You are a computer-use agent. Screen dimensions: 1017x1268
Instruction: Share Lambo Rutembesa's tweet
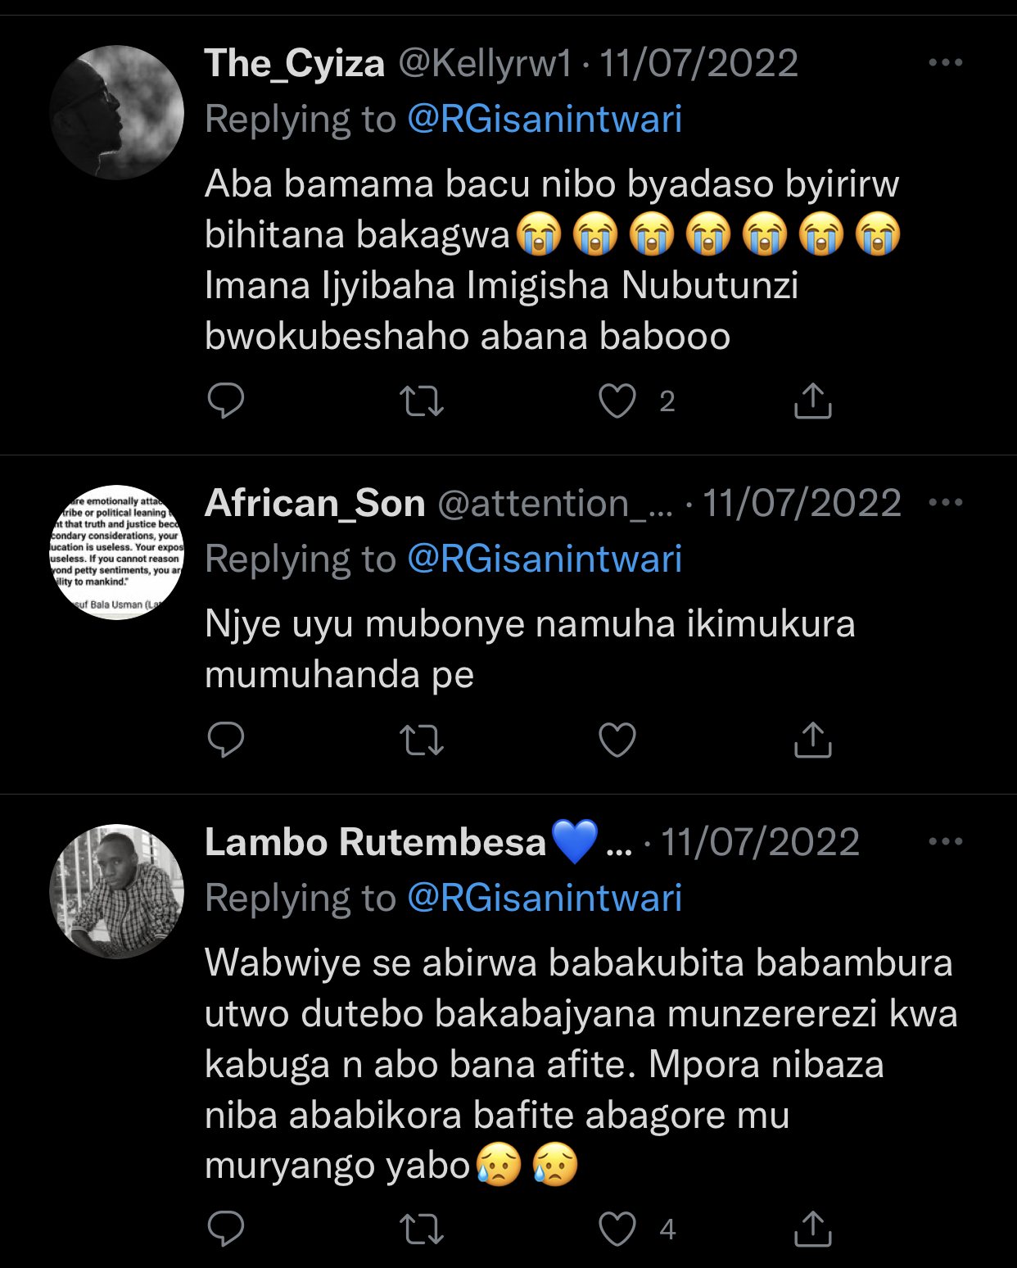(x=812, y=1228)
